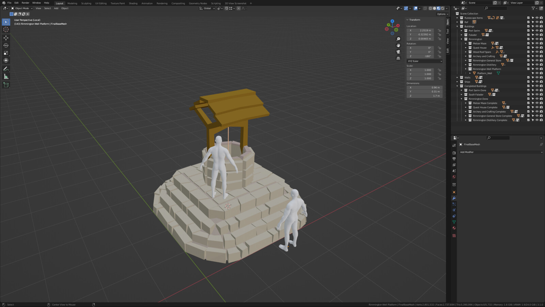The image size is (545, 307).
Task: Pick the Measure ruler tool
Action: pos(6,76)
